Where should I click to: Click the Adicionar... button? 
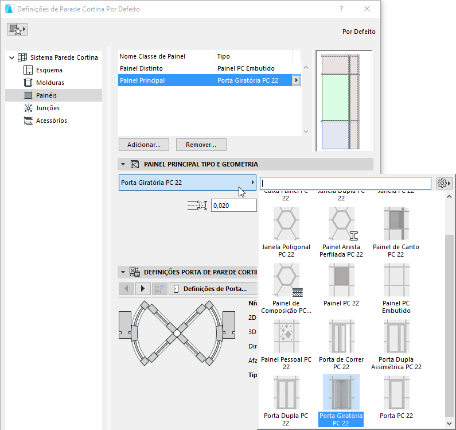click(x=144, y=145)
